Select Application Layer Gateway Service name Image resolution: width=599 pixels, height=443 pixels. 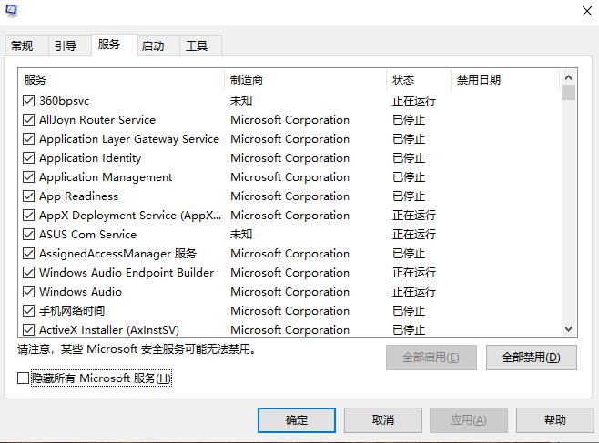pos(129,139)
